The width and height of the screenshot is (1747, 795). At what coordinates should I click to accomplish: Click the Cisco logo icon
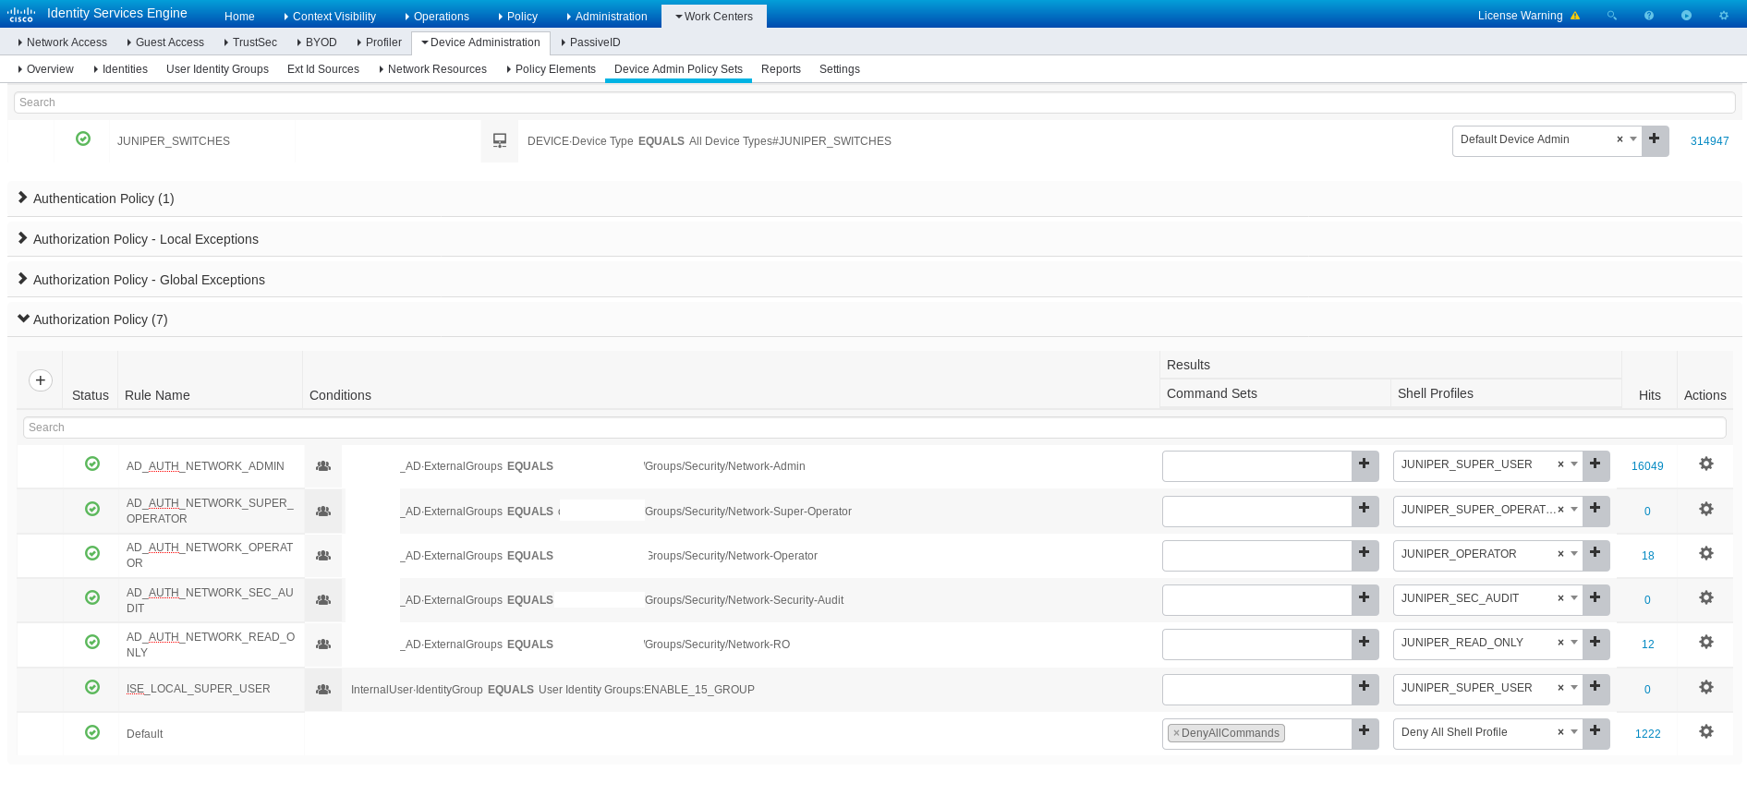click(21, 14)
